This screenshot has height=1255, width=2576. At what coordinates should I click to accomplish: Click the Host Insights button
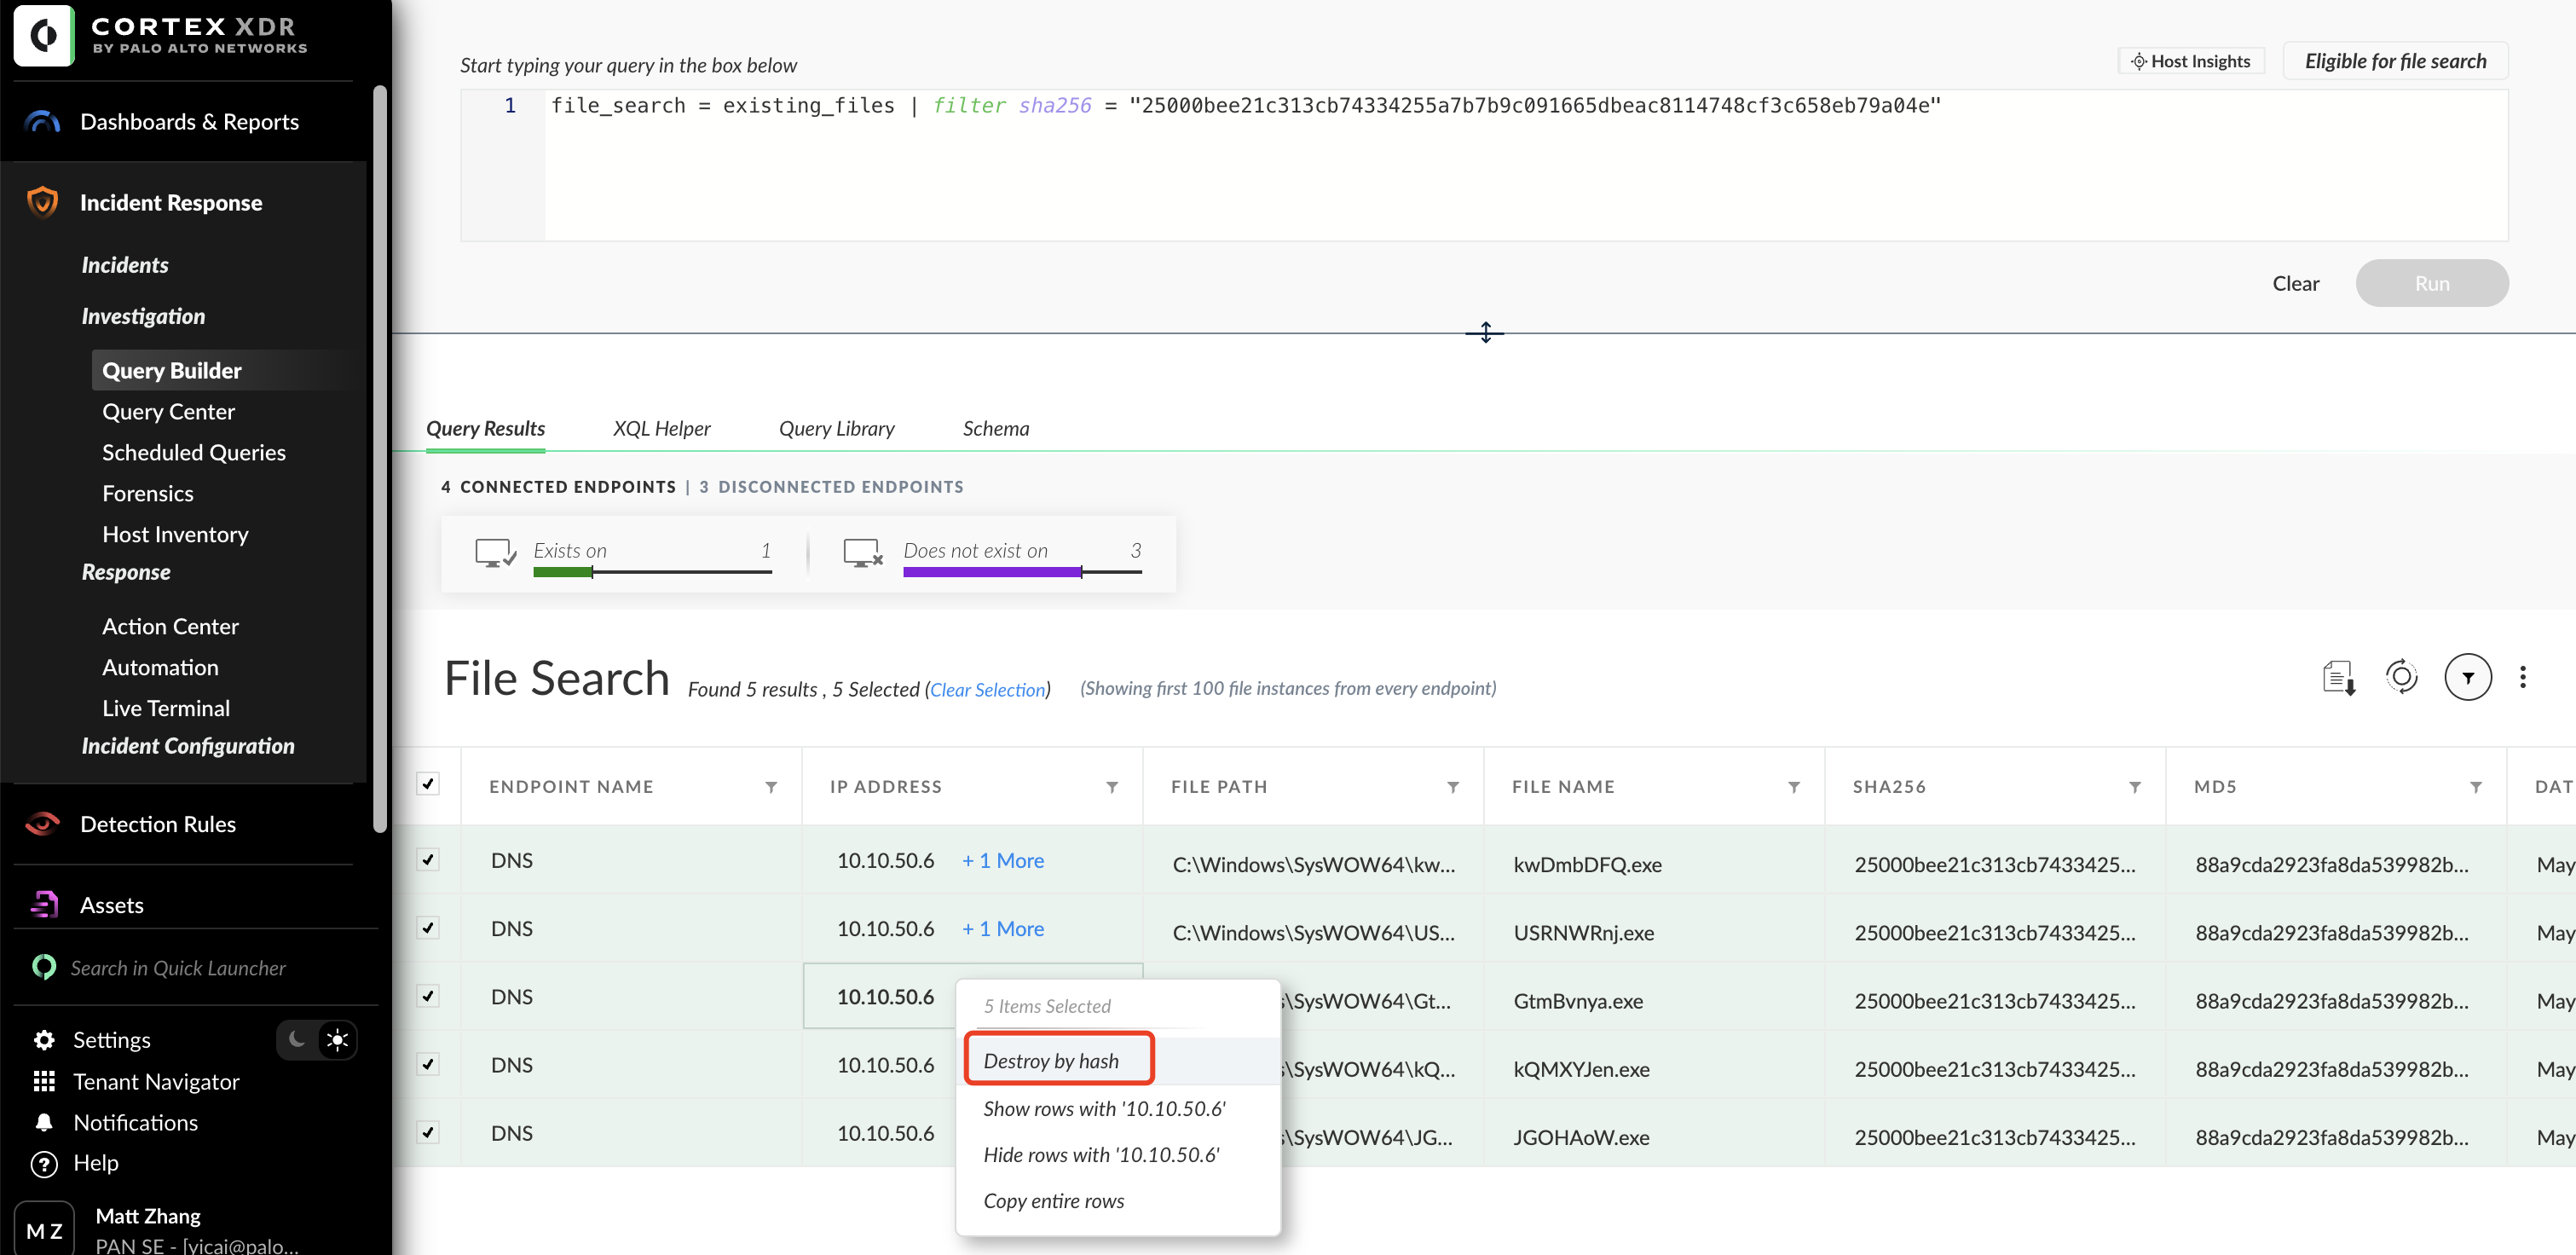[2191, 62]
